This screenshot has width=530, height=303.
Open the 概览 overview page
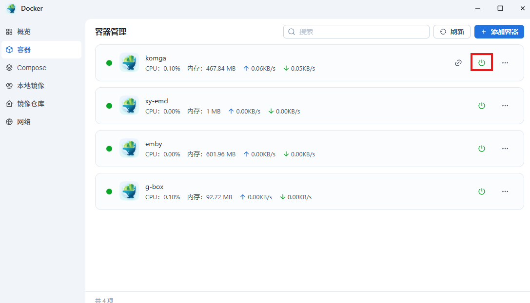(x=41, y=32)
